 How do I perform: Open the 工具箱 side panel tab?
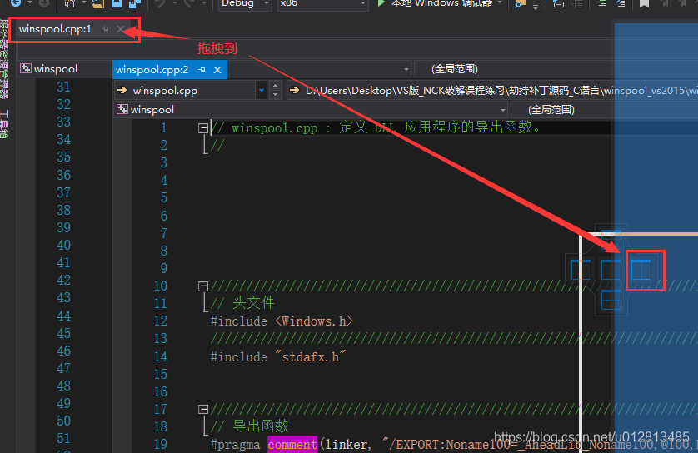(4, 125)
